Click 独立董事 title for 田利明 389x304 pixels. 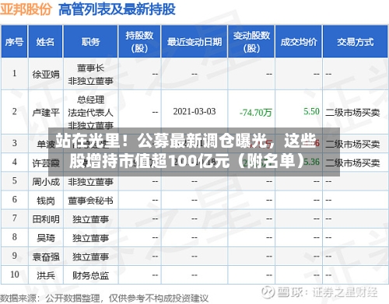point(90,219)
